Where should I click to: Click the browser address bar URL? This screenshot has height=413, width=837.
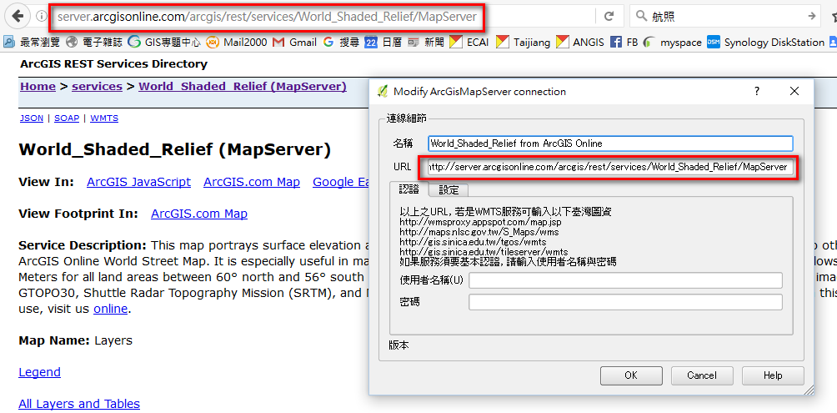[267, 17]
